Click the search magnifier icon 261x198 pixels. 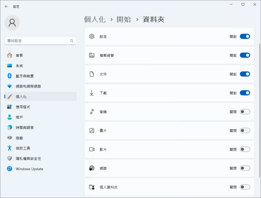coord(72,41)
